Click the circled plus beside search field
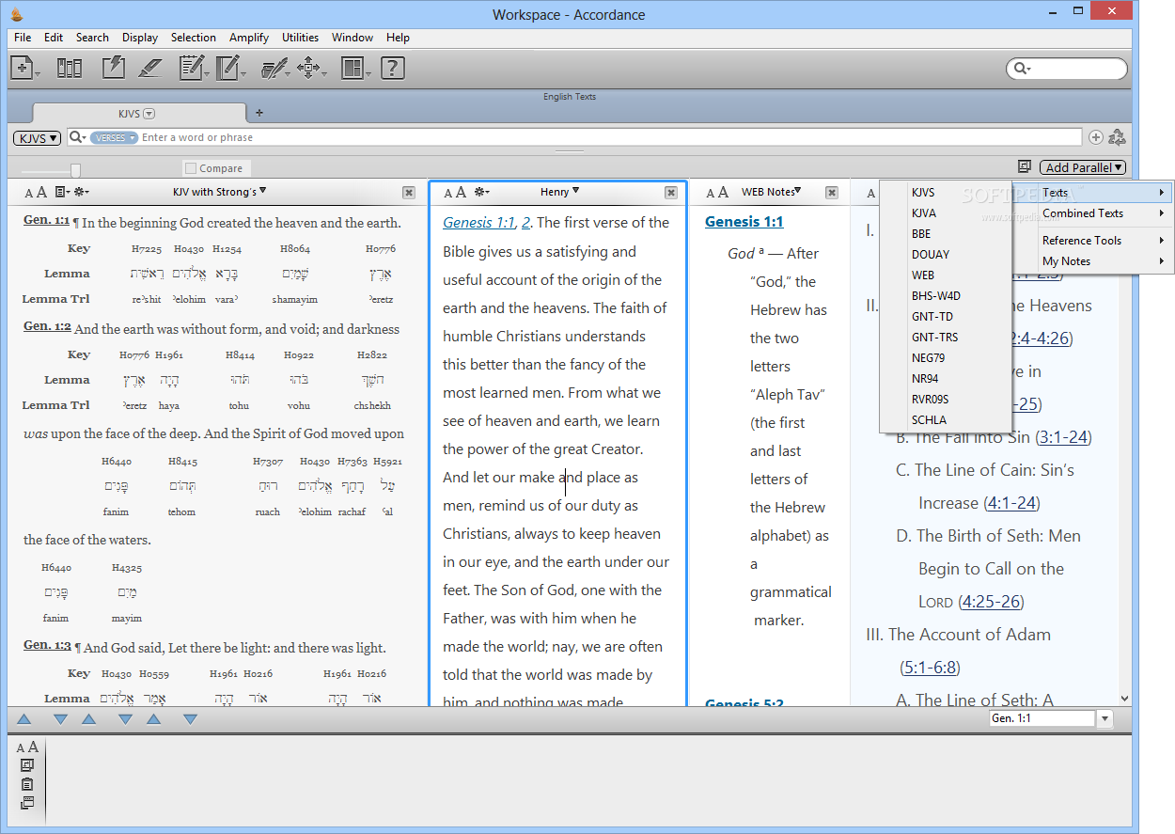The image size is (1175, 834). (x=1096, y=137)
